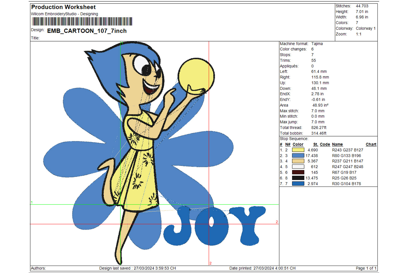Click the dark red R67 G19 B17 swatch
The width and height of the screenshot is (410, 273).
[x=298, y=172]
